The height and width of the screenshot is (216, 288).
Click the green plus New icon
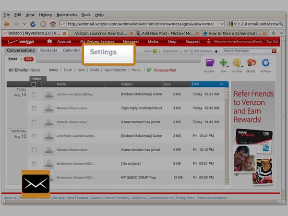(x=223, y=62)
